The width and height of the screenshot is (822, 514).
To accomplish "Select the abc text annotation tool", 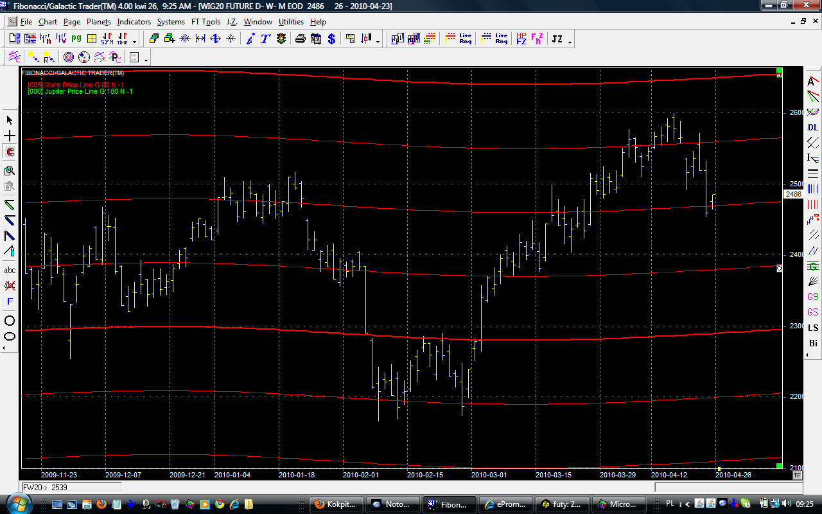I will coord(10,270).
